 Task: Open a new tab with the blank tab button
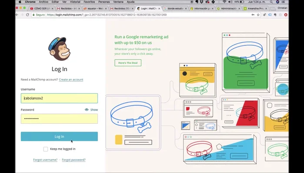coord(273,9)
